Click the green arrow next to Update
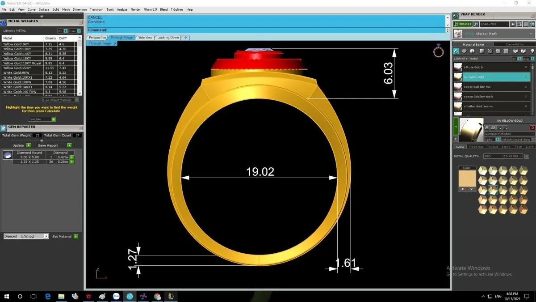 click(29, 145)
